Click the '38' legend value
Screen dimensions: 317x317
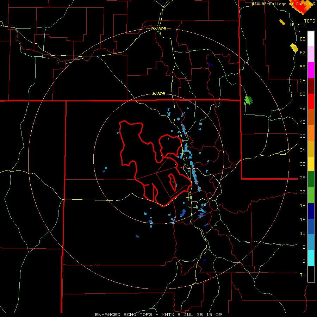(x=303, y=136)
